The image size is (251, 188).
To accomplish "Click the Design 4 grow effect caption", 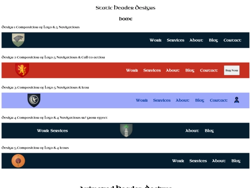I will (x=54, y=117).
